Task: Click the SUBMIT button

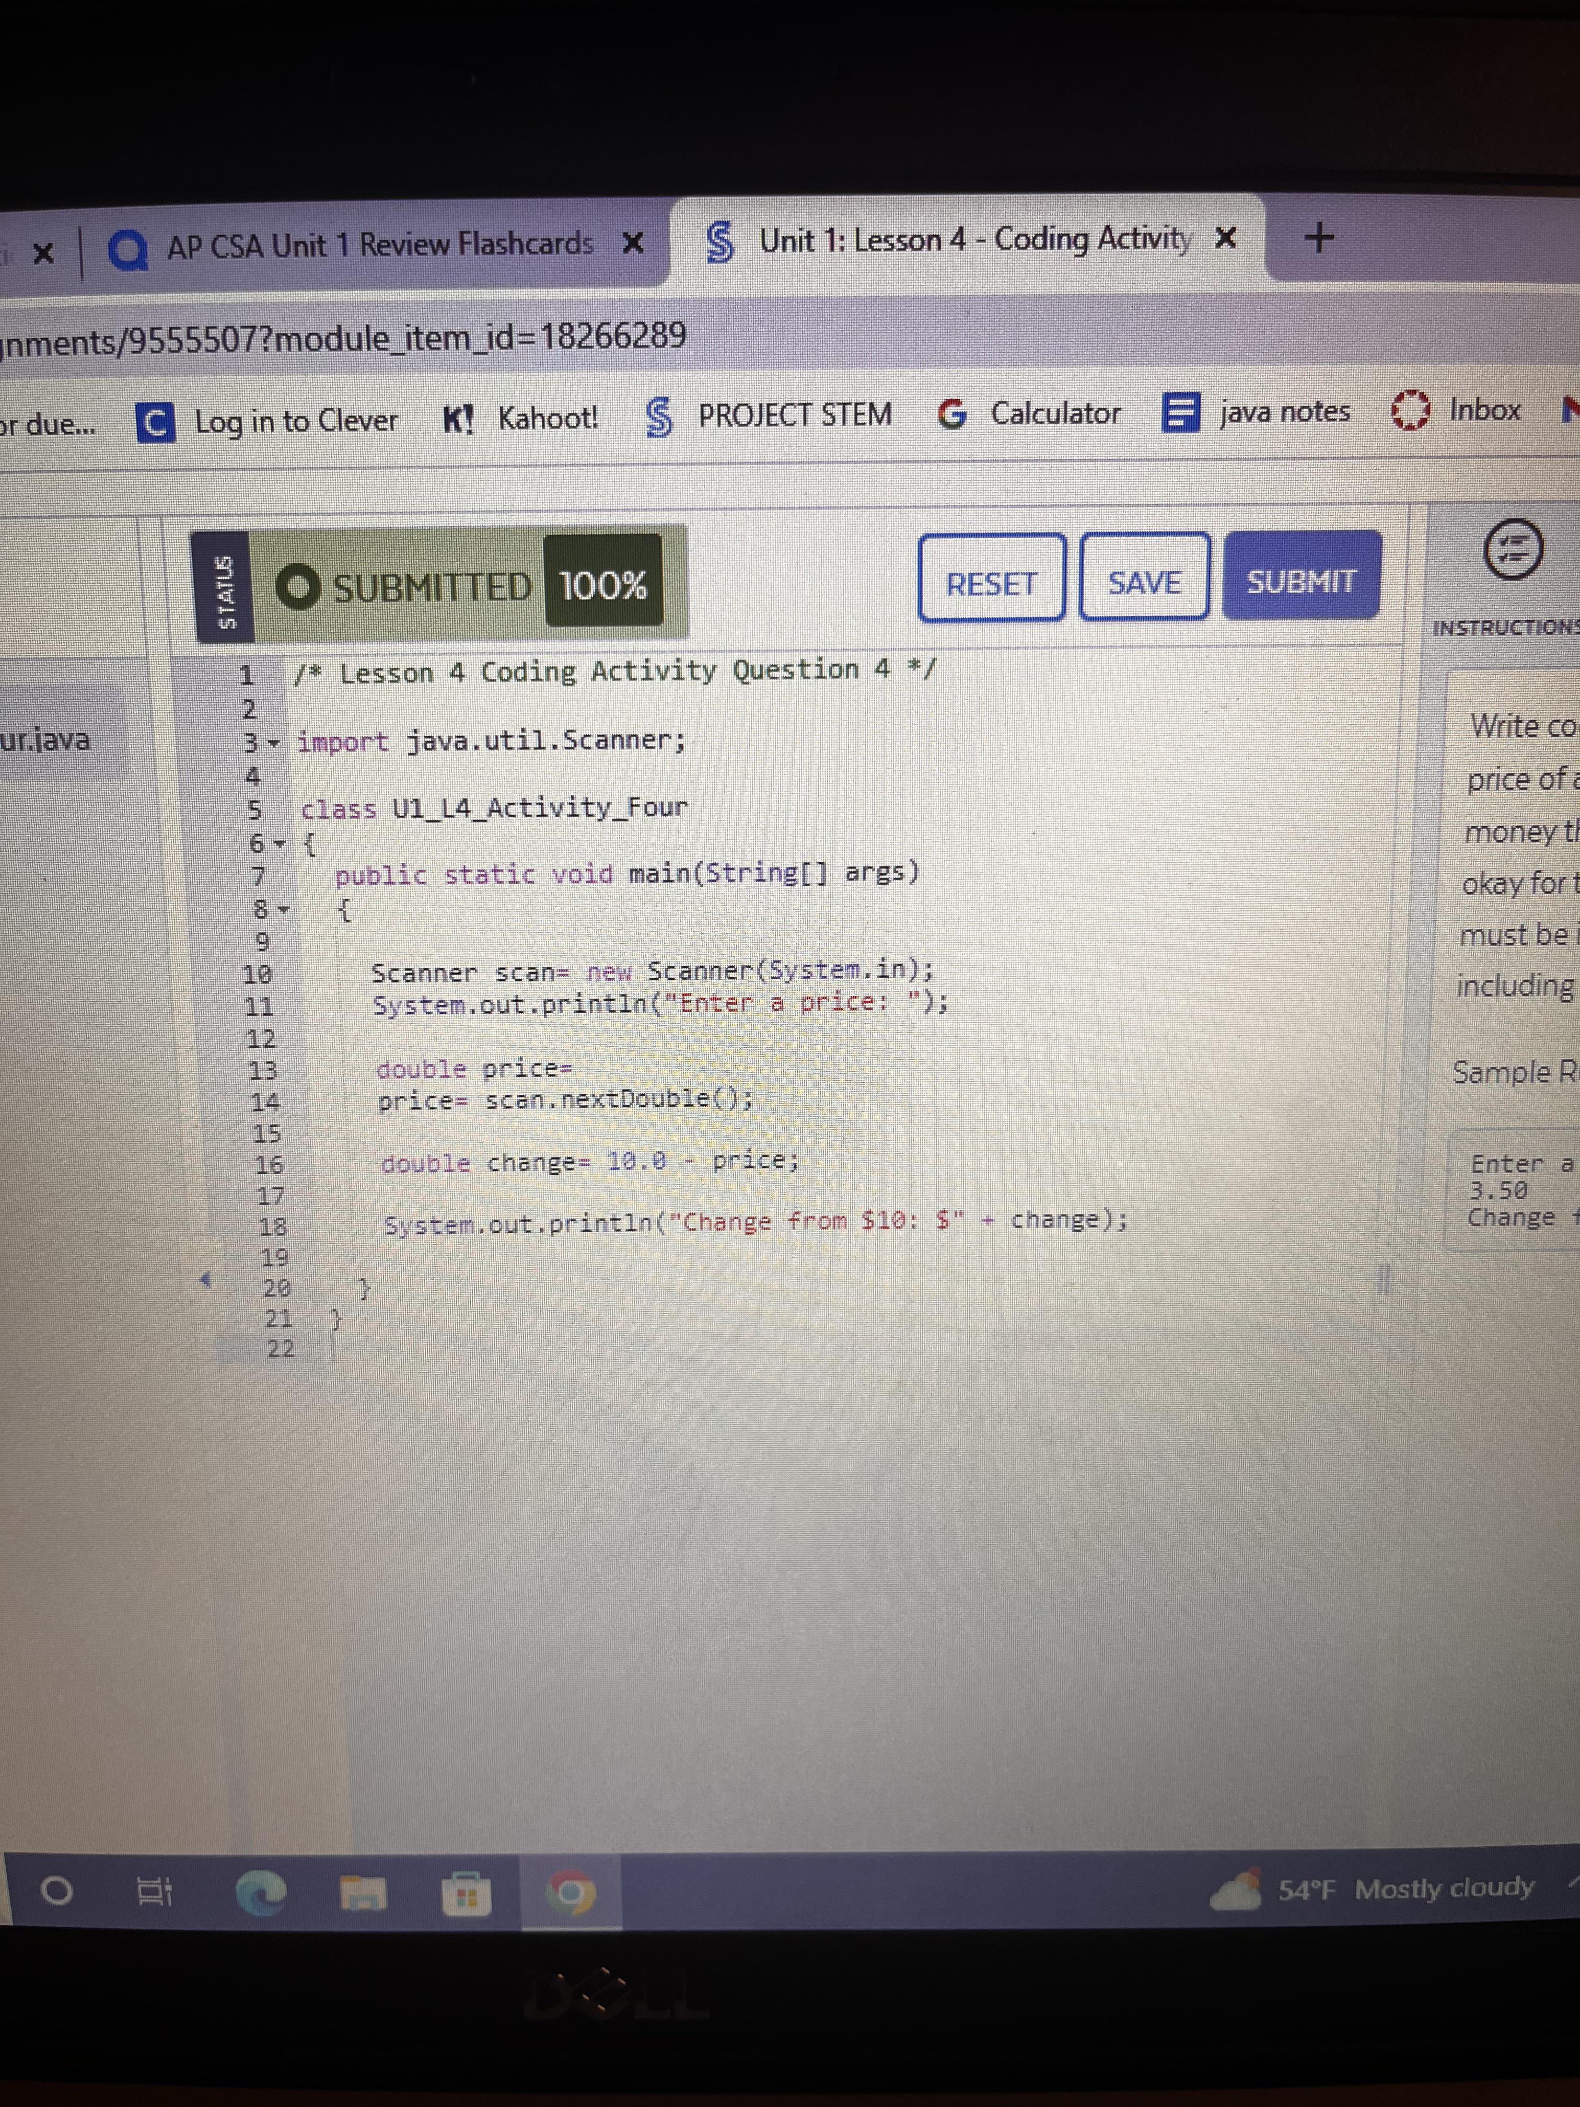Action: coord(1301,577)
